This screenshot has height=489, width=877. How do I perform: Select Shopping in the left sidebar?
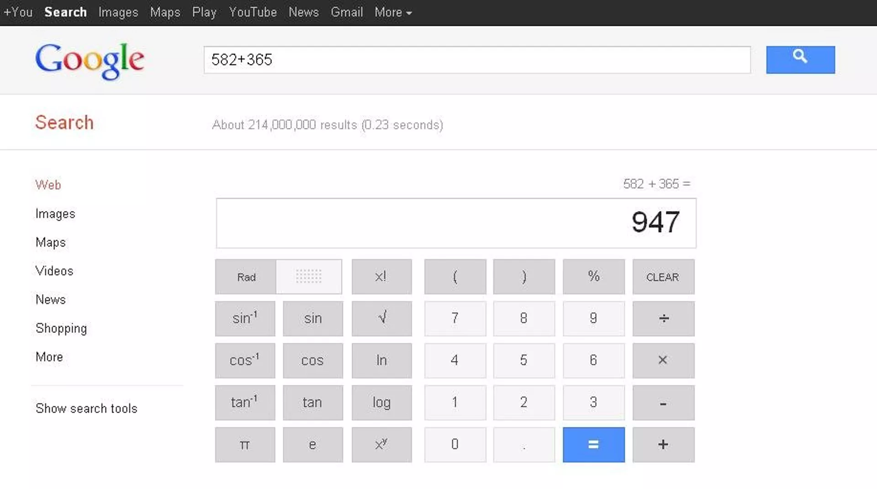pos(61,328)
